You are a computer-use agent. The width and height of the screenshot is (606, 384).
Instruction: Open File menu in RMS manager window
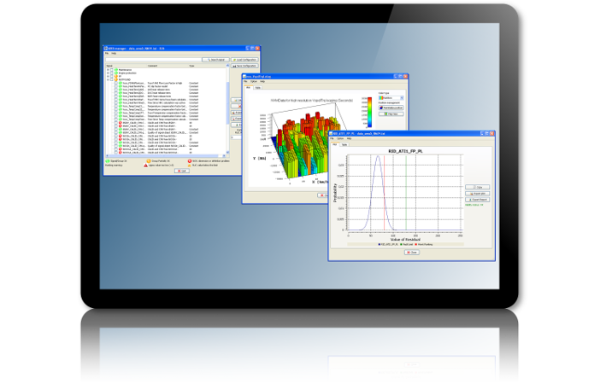(x=108, y=53)
